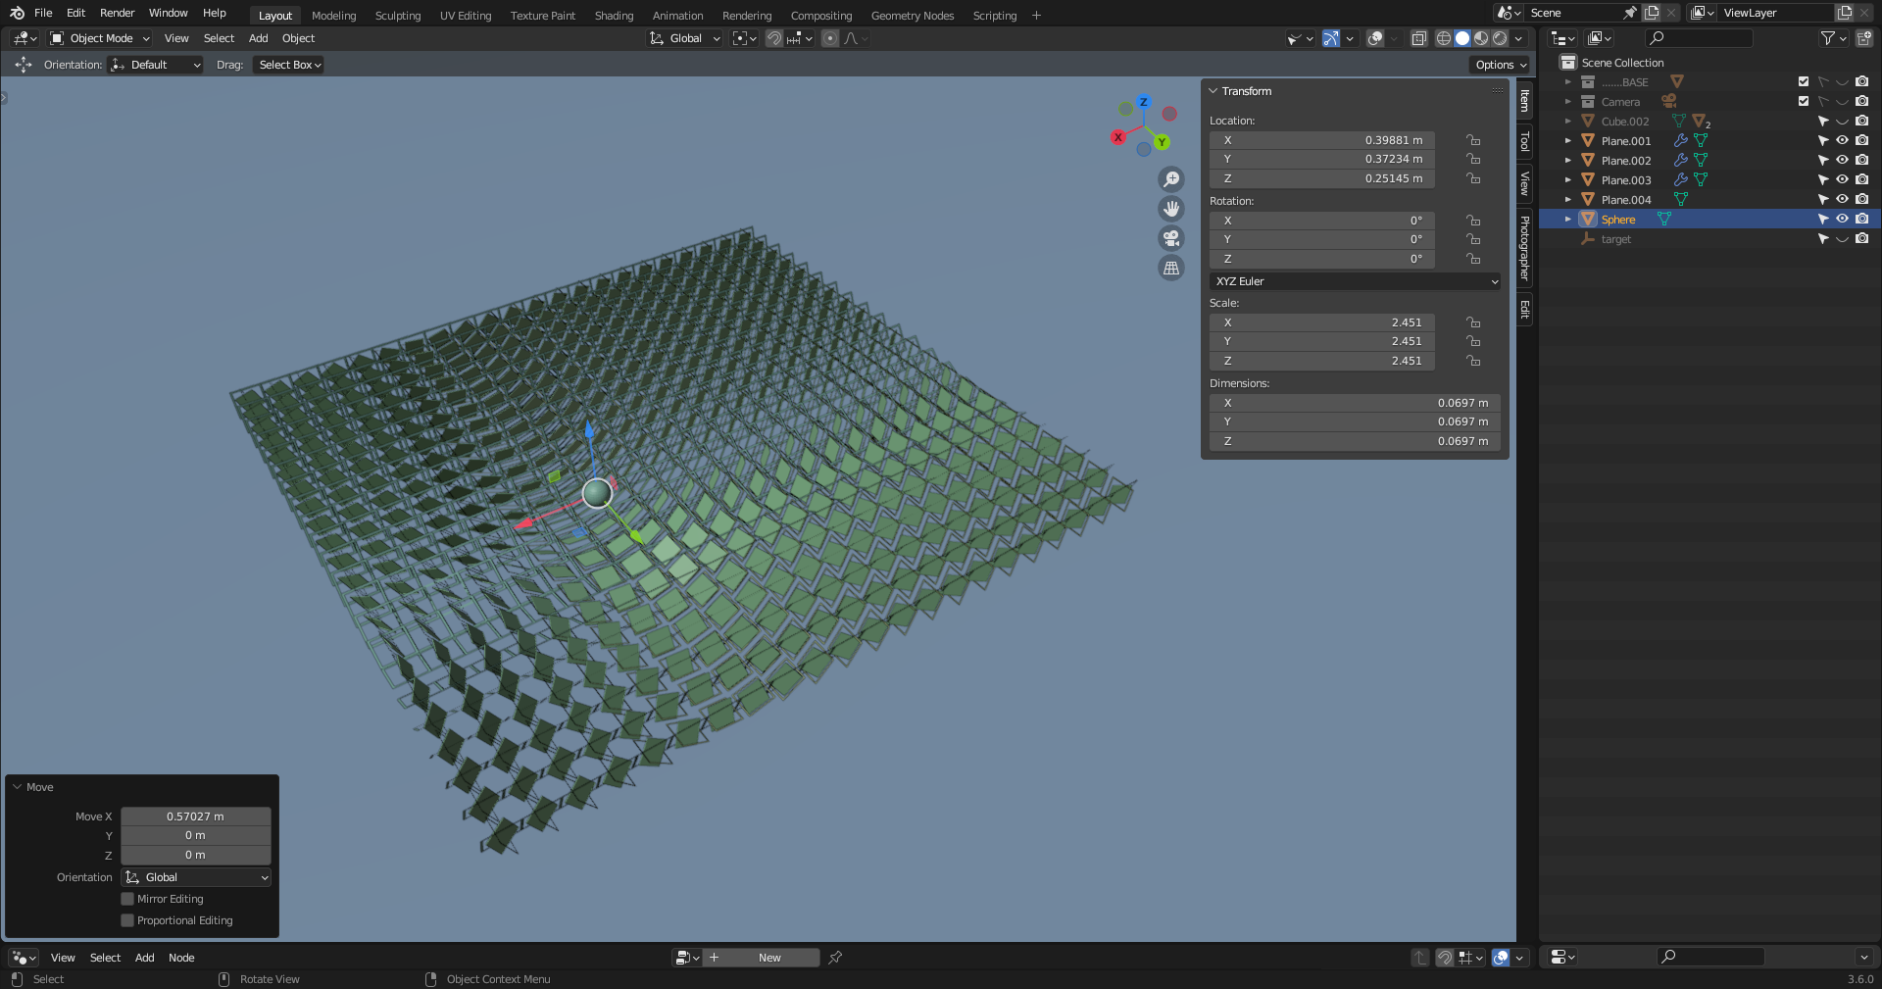The width and height of the screenshot is (1882, 989).
Task: Open Select Box drag dropdown
Action: [x=288, y=65]
